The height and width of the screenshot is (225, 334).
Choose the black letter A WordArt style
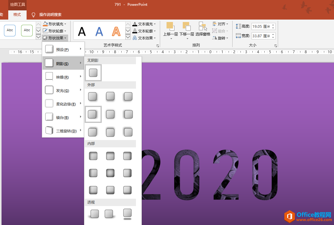point(82,31)
